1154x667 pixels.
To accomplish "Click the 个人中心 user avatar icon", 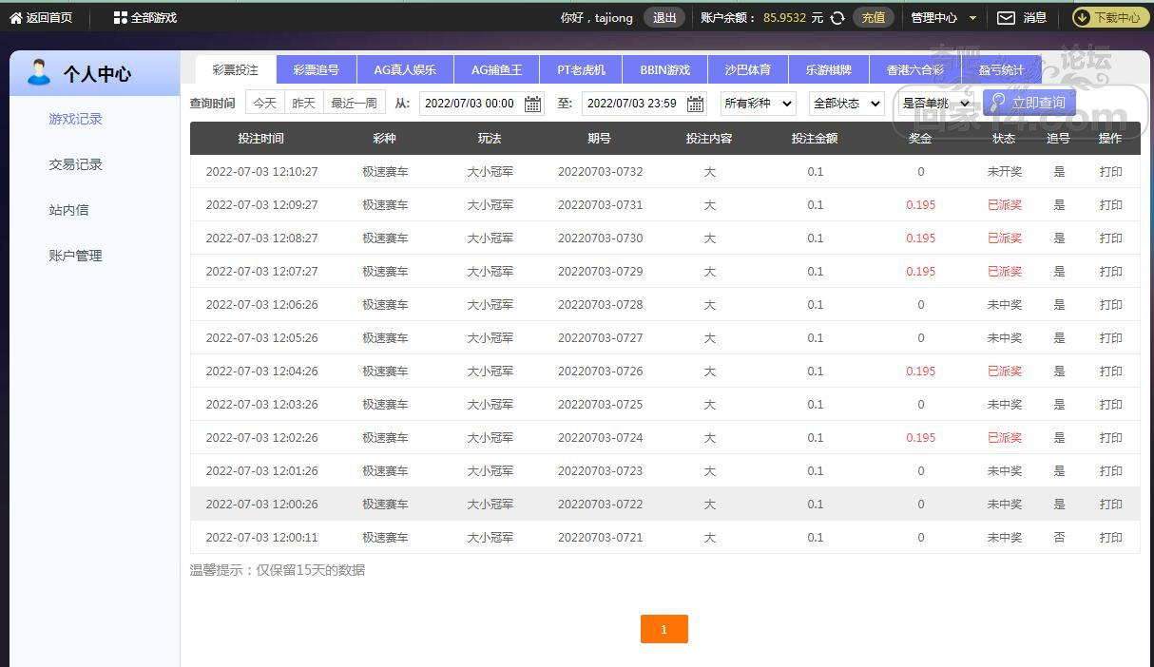I will point(39,73).
